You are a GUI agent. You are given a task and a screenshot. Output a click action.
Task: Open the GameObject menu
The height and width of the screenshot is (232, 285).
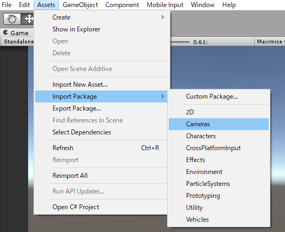80,5
